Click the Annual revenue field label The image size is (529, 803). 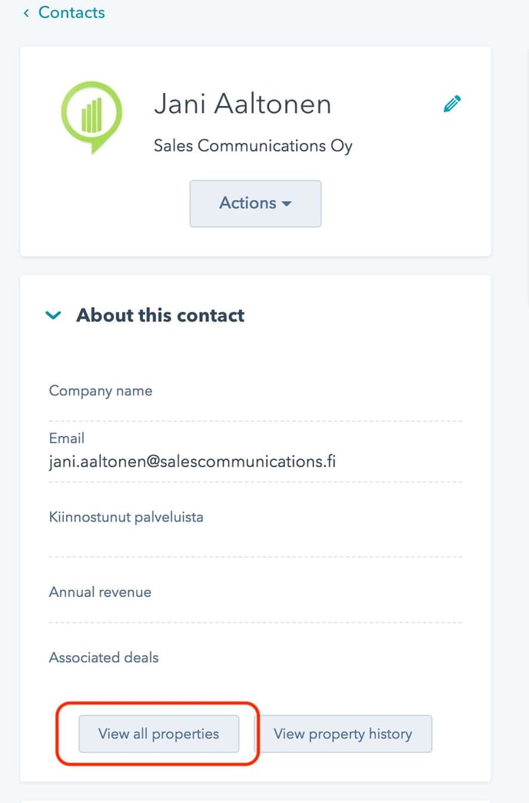pyautogui.click(x=100, y=592)
